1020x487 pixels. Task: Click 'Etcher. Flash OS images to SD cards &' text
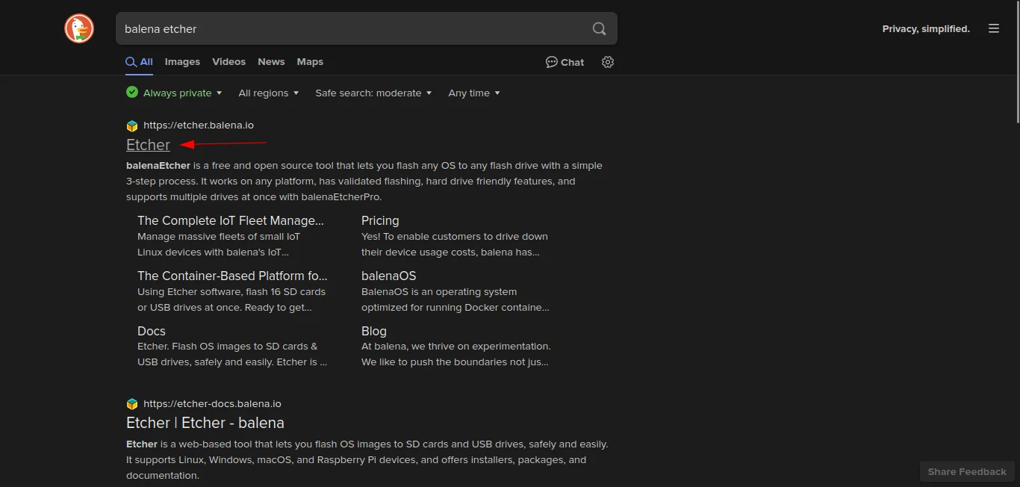click(228, 347)
